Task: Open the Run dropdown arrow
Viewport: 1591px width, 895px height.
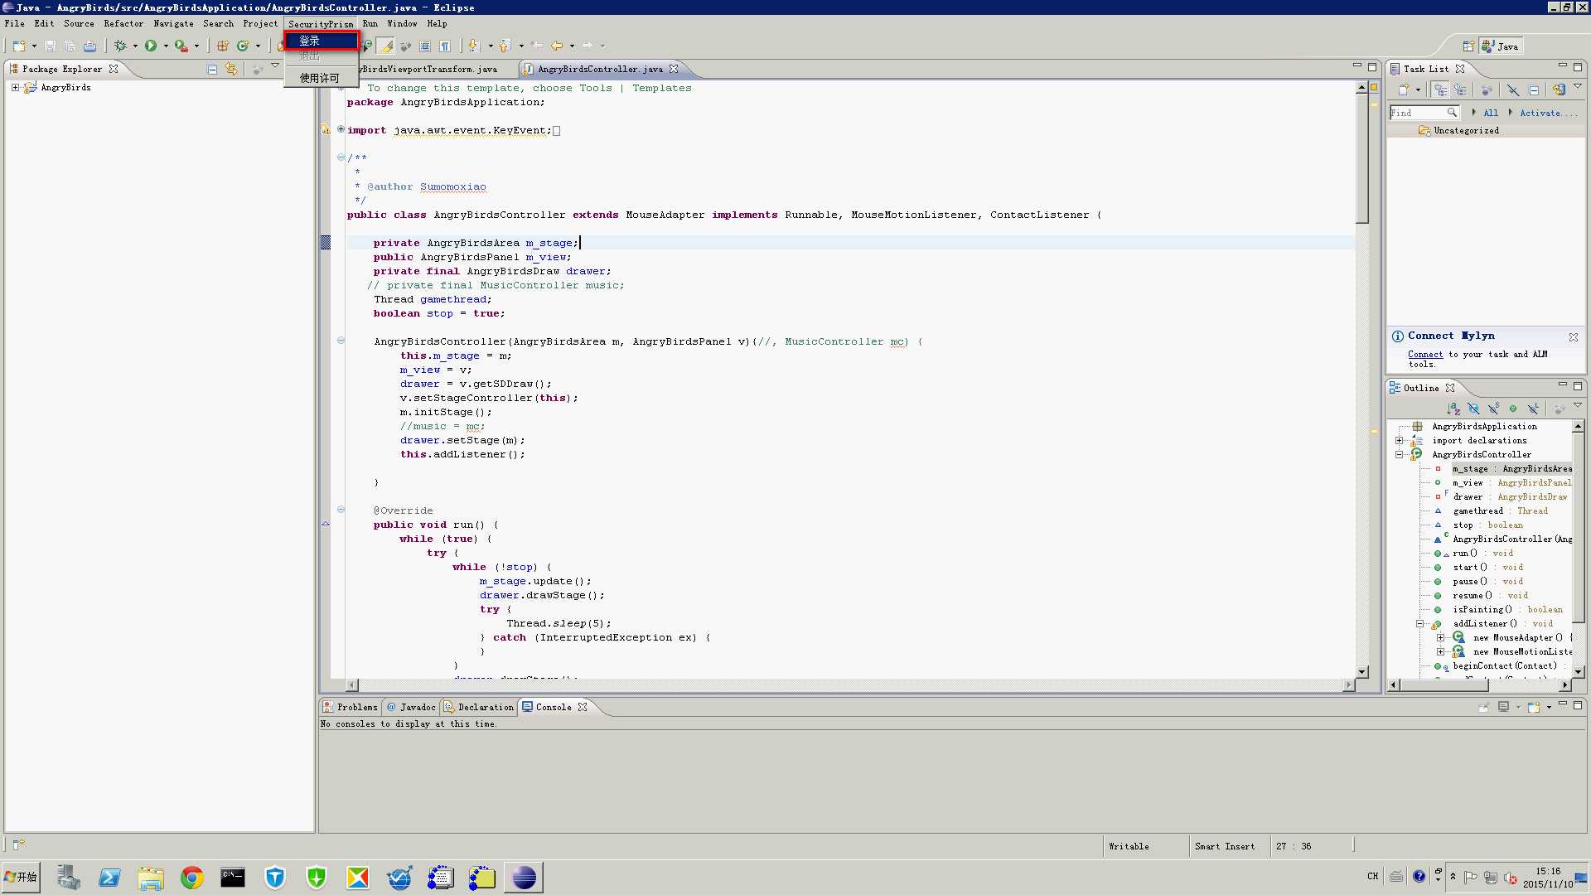Action: pos(166,46)
